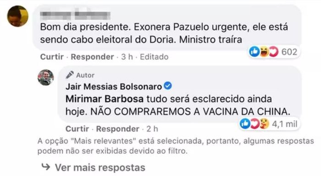Click the Autor microphone icon
Screen dimensions: 321x176
click(x=70, y=75)
